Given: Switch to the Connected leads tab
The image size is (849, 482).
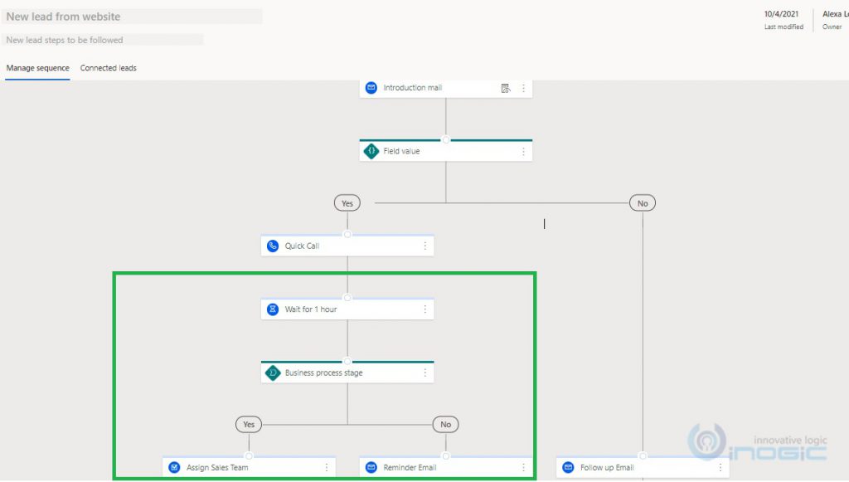Looking at the screenshot, I should click(x=108, y=67).
